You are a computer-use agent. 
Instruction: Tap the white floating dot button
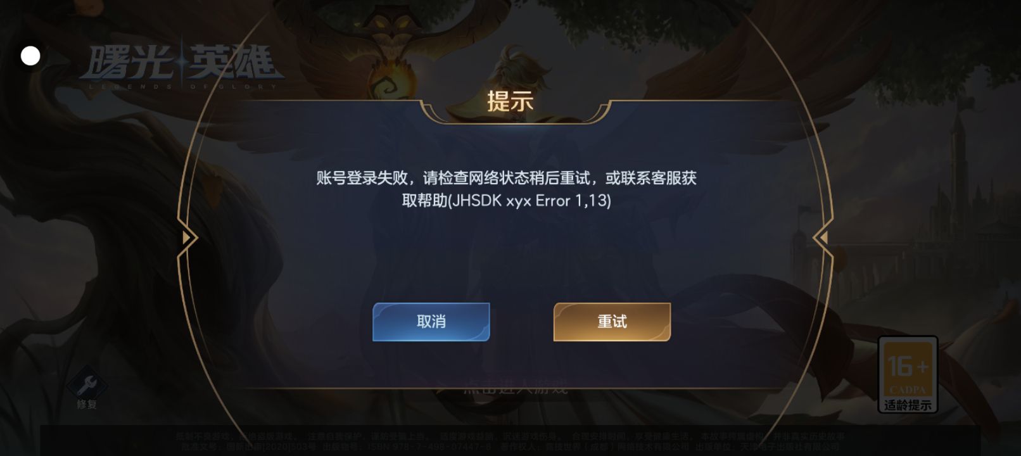coord(30,56)
